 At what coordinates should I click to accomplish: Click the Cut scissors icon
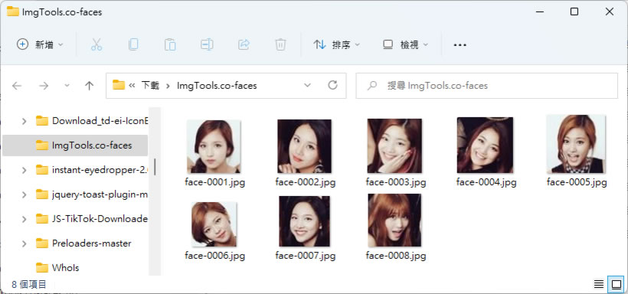[96, 44]
